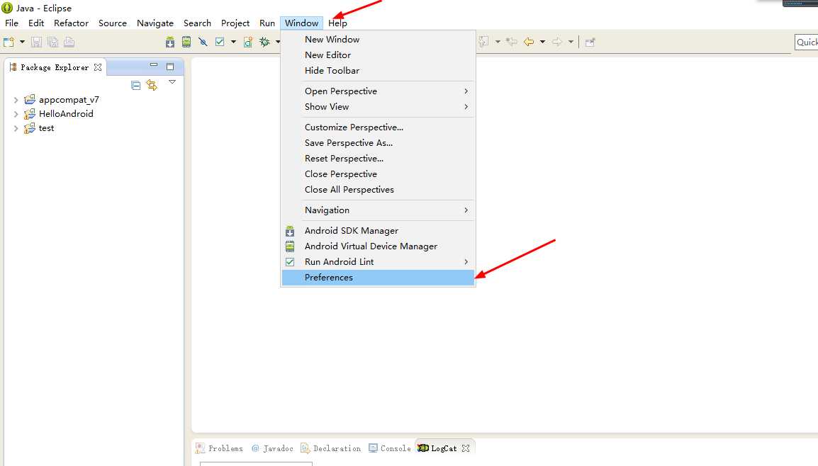The width and height of the screenshot is (818, 466).
Task: Expand the appcompat_v7 project
Action: [16, 100]
